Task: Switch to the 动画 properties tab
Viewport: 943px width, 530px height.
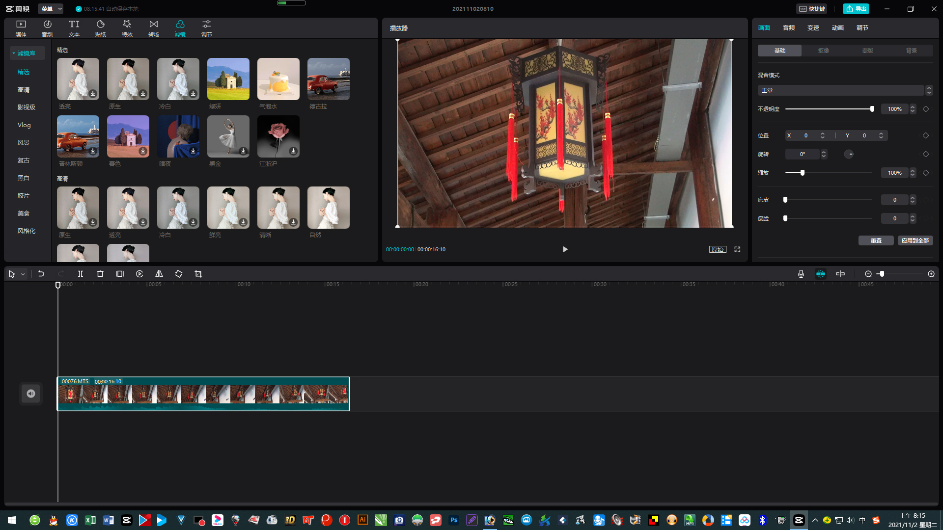Action: coord(838,28)
